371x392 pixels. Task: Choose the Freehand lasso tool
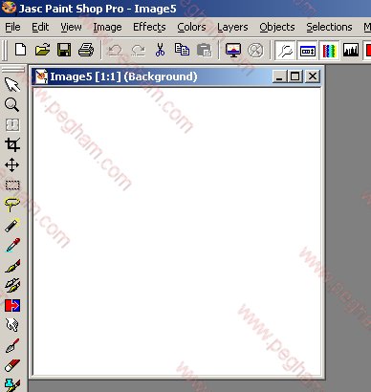click(x=12, y=205)
